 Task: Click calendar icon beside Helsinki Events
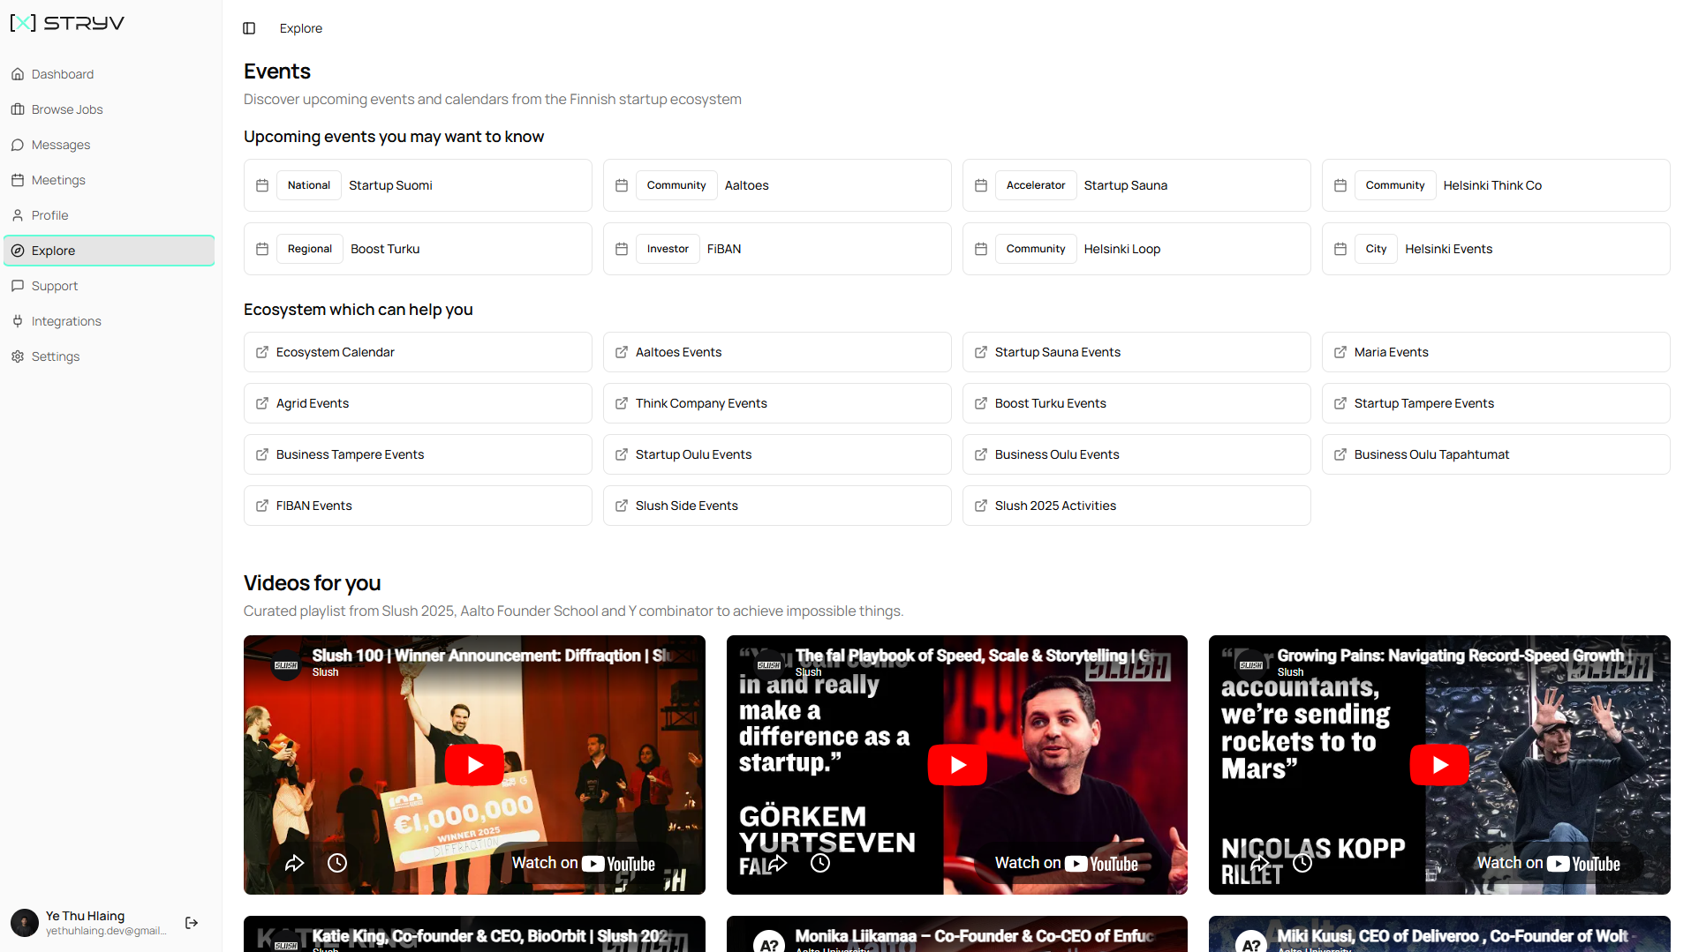click(1340, 249)
